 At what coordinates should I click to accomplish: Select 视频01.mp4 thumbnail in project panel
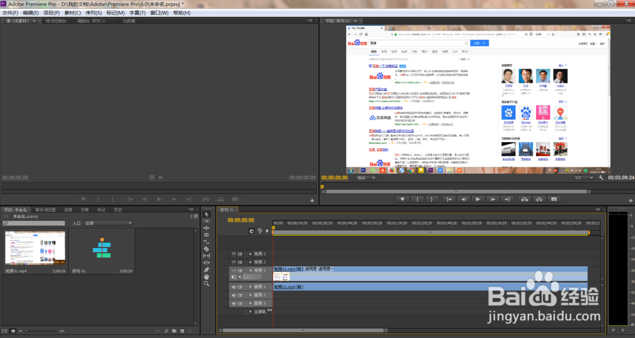pos(35,248)
